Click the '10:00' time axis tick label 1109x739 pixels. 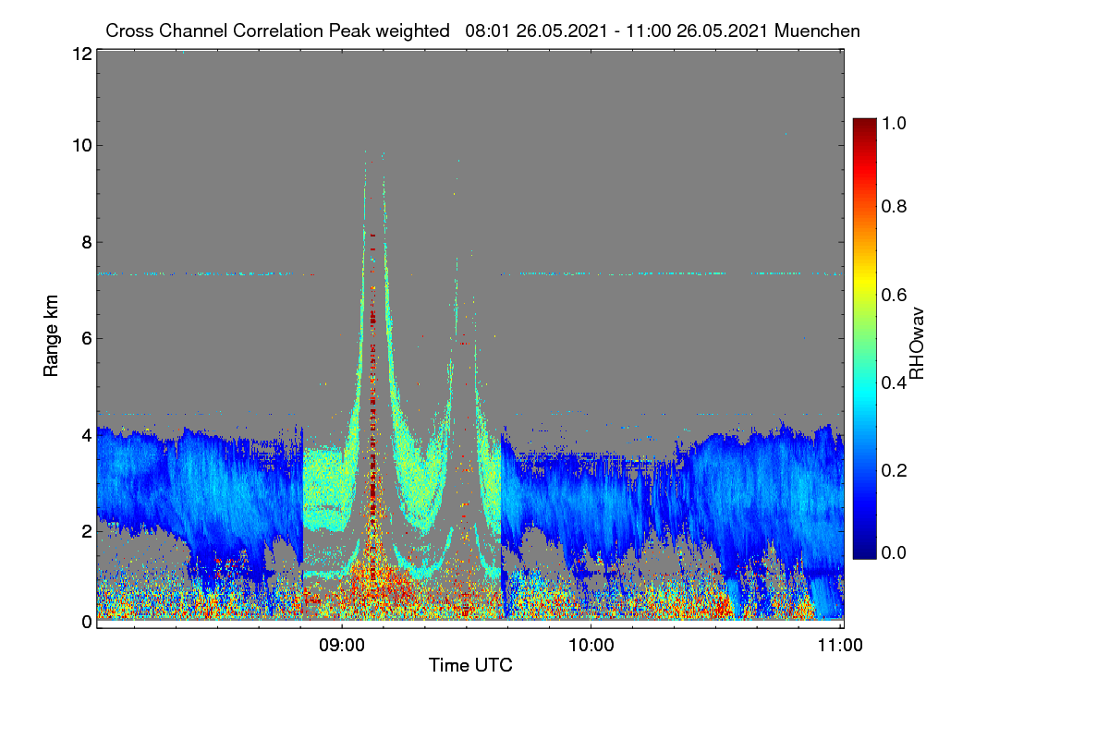tap(591, 646)
